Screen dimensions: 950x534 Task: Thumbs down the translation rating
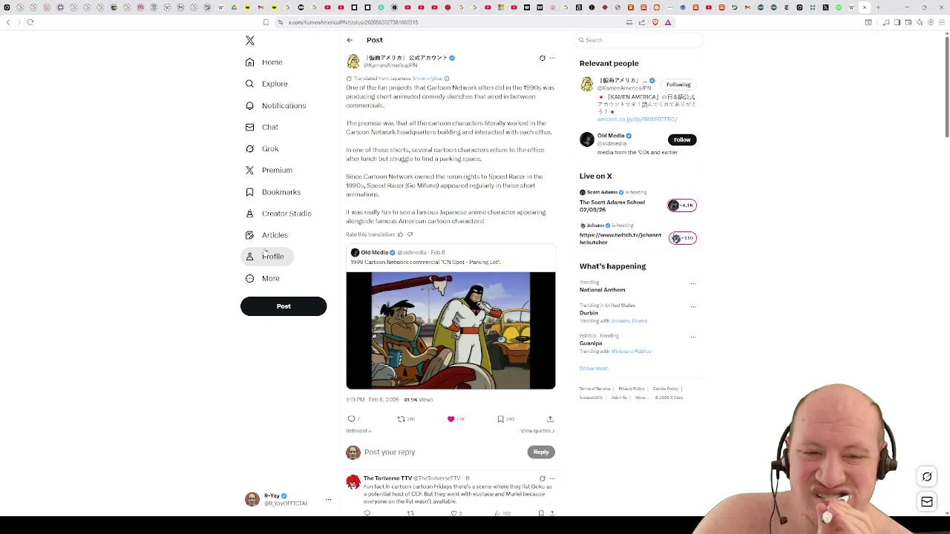[x=410, y=234]
